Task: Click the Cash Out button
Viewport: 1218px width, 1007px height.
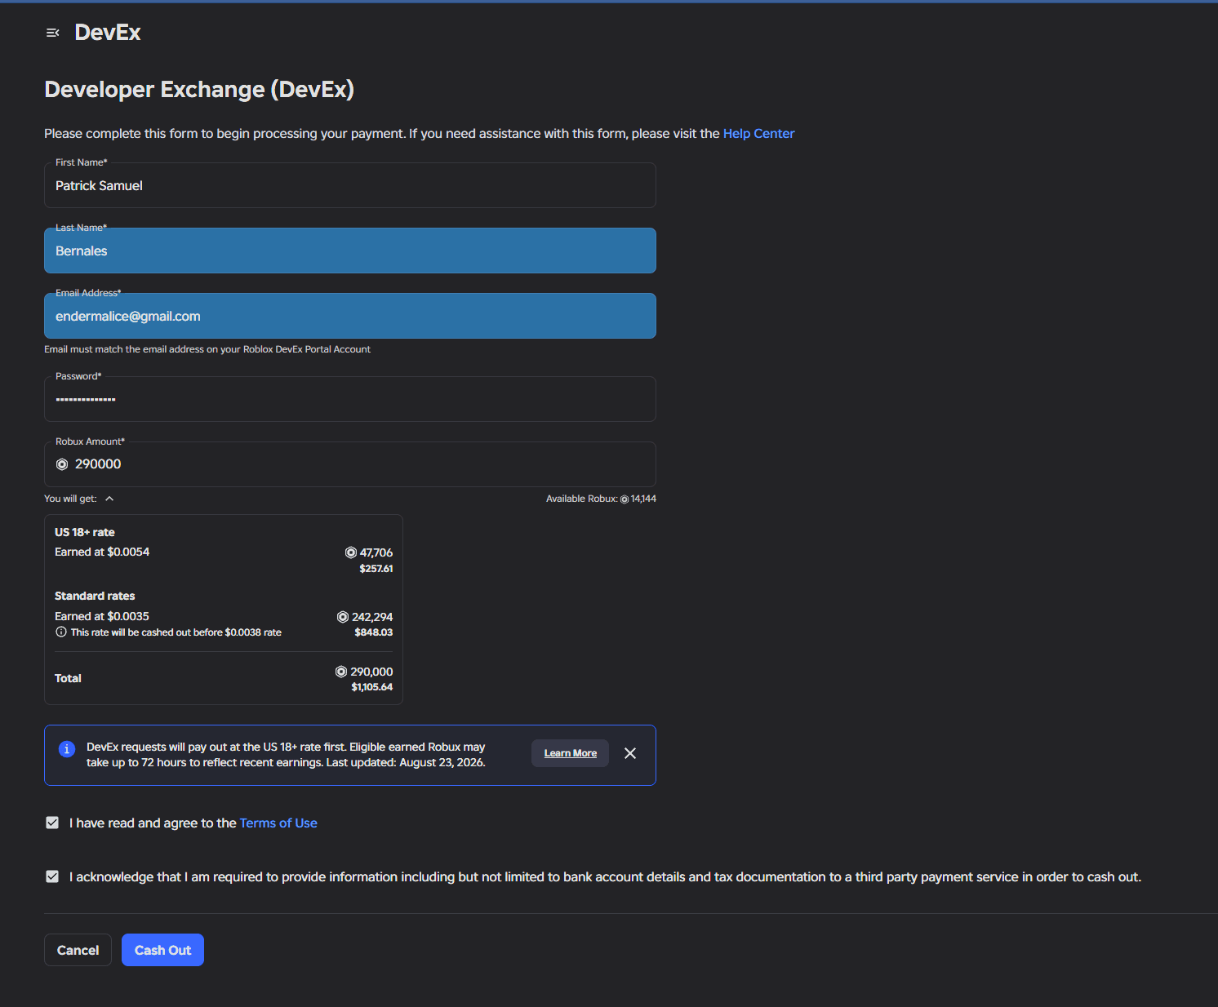Action: click(162, 950)
